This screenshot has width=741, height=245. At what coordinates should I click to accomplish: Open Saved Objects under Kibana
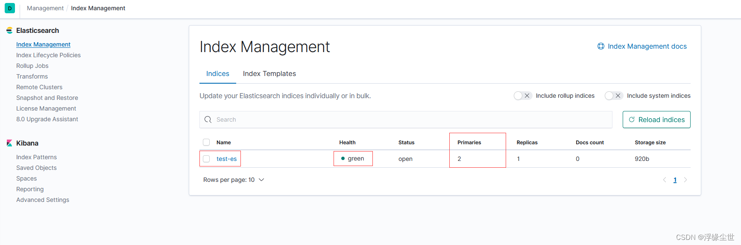[x=36, y=168]
